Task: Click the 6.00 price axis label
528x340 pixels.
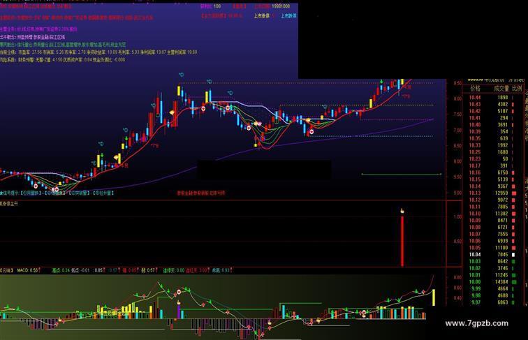Action: tap(457, 161)
